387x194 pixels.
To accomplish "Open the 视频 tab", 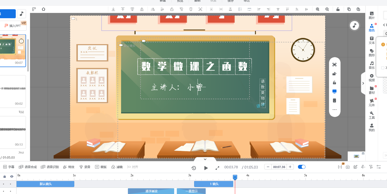I will [x=372, y=78].
